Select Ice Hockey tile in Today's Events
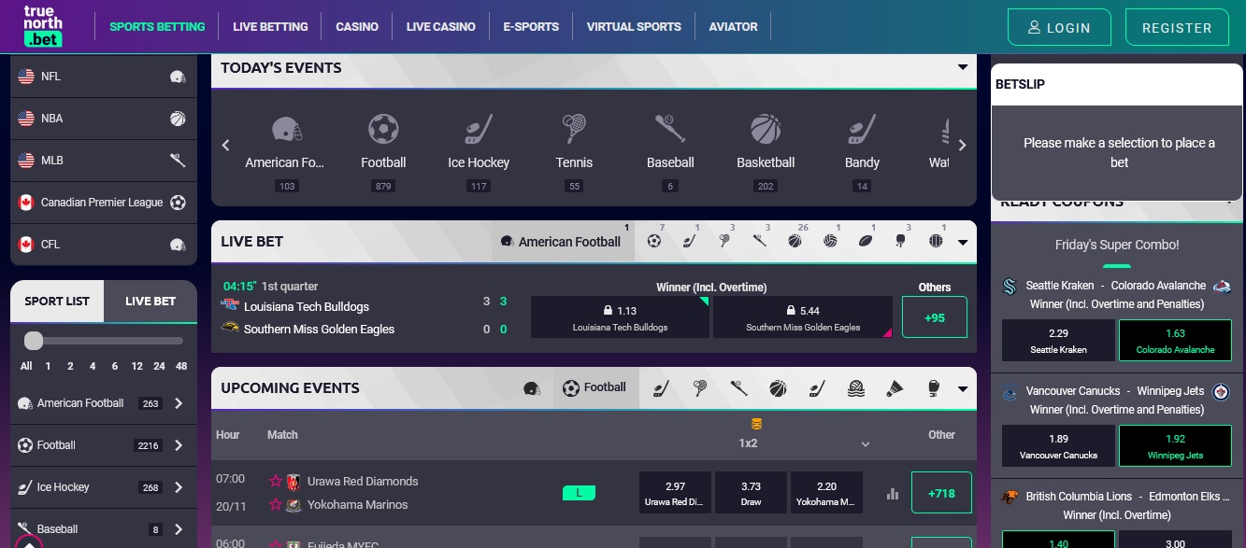This screenshot has width=1246, height=548. click(479, 152)
